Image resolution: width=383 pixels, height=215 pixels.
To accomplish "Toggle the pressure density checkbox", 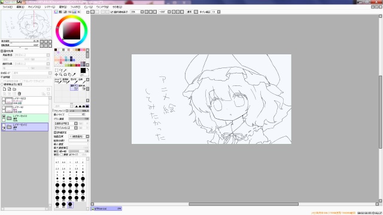I will pyautogui.click(x=62, y=155).
